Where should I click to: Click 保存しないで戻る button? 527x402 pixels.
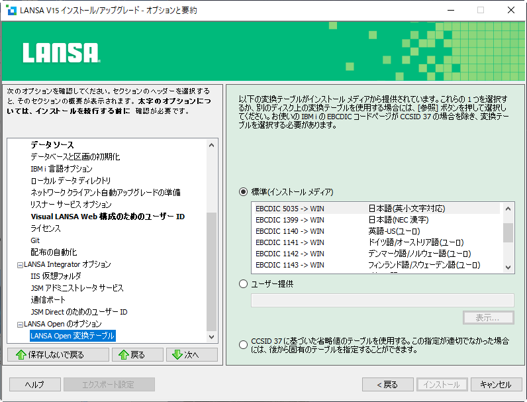click(58, 354)
